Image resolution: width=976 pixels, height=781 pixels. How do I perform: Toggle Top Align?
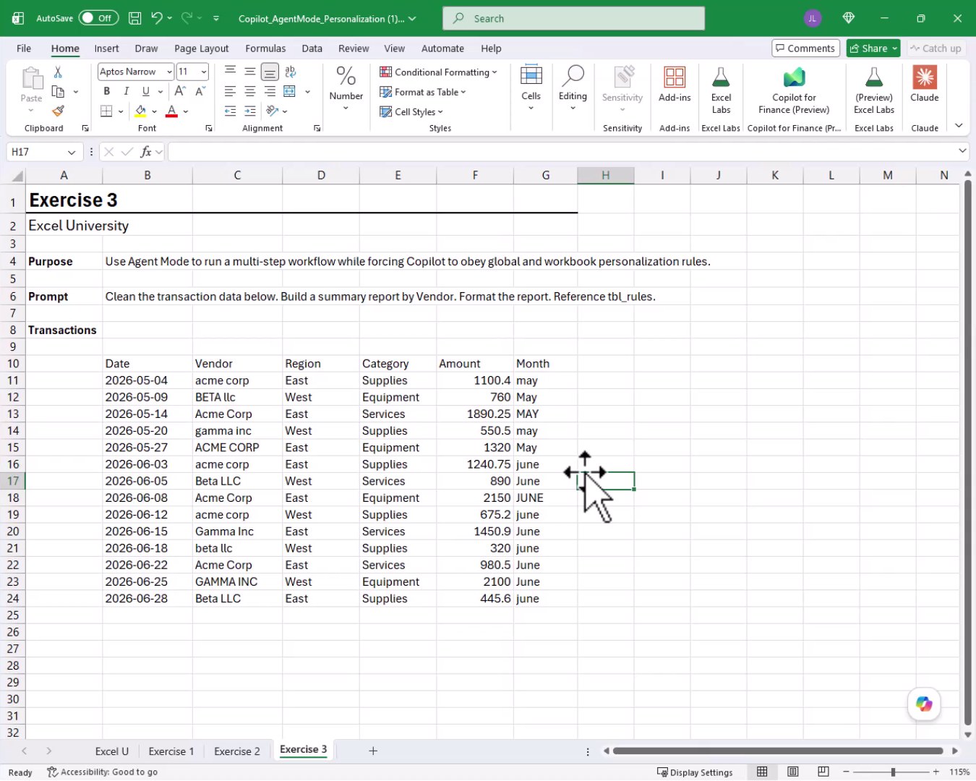click(230, 72)
